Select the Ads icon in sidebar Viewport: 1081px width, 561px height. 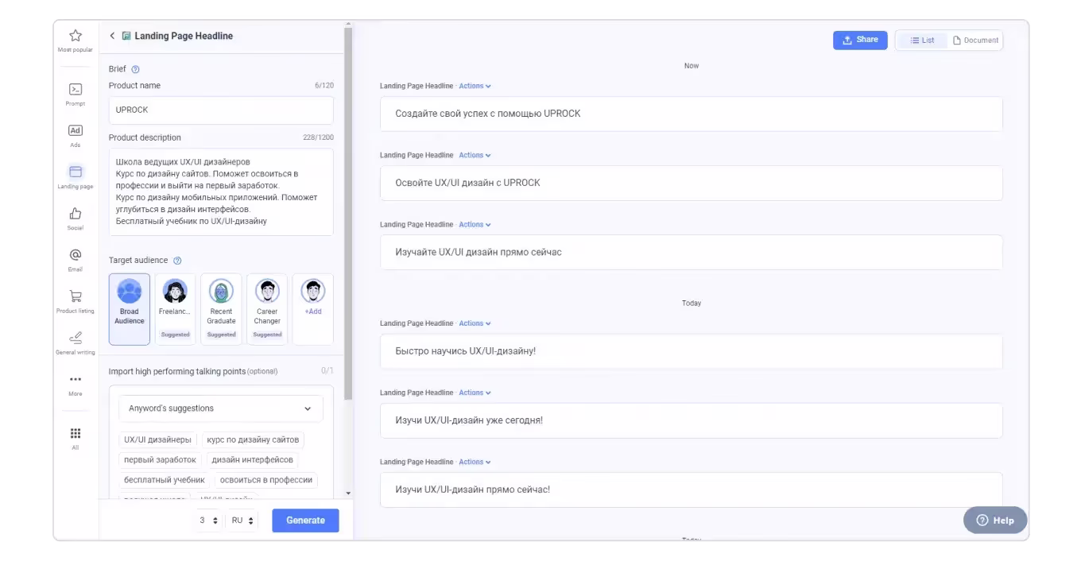tap(76, 131)
